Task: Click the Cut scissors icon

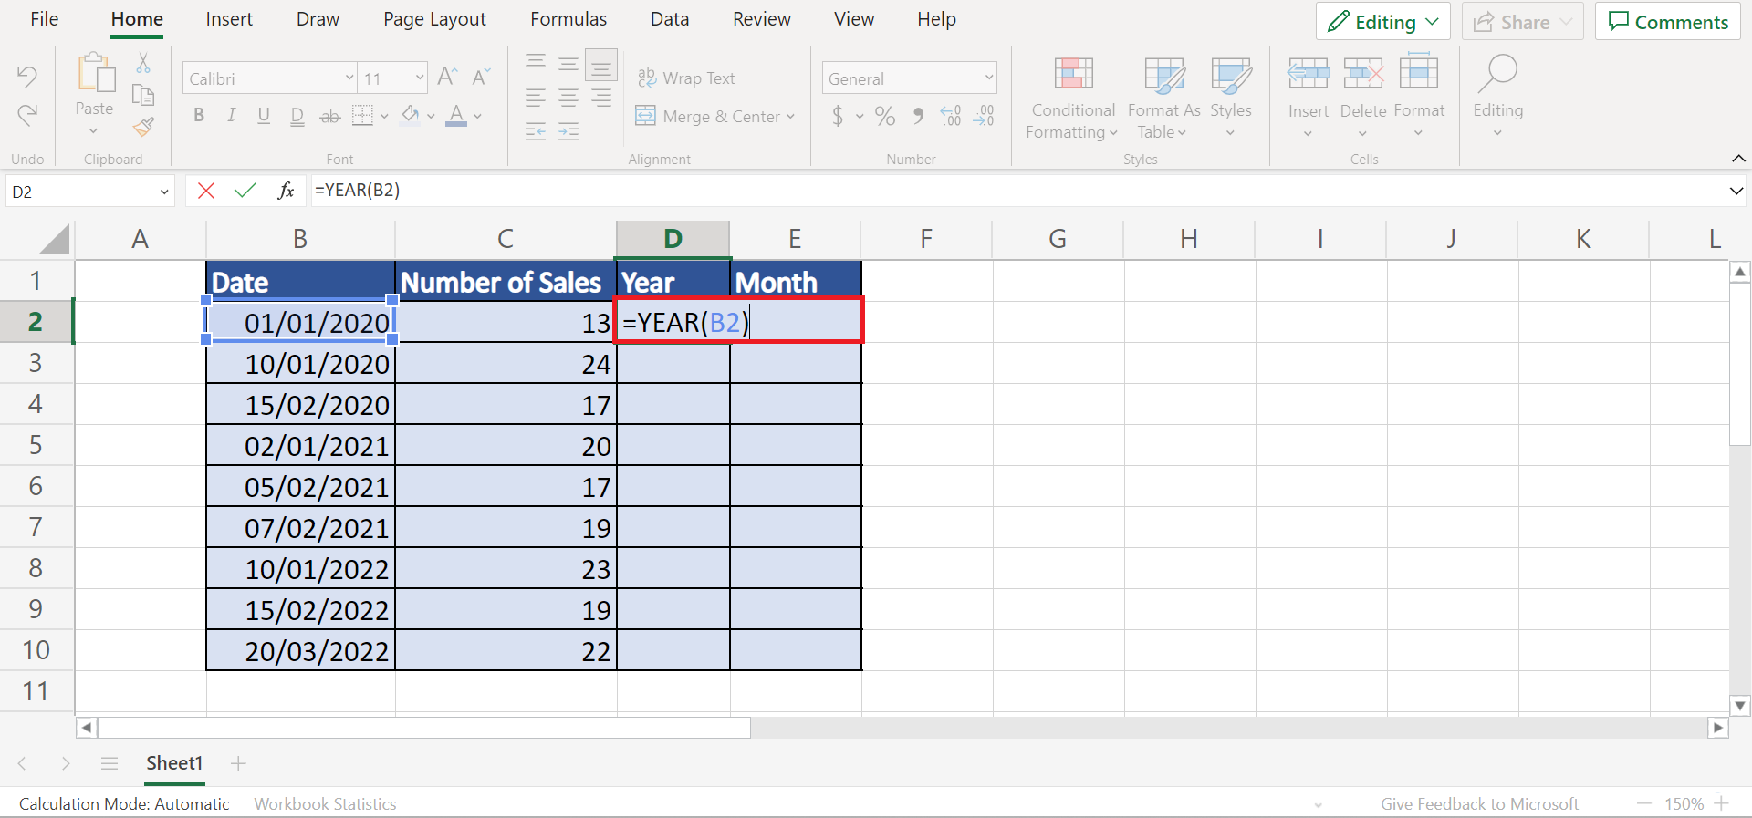Action: pos(143,62)
